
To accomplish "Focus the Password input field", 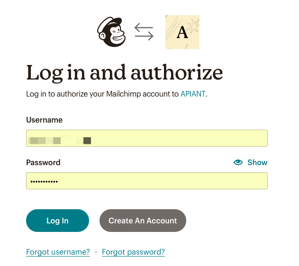I will click(147, 181).
